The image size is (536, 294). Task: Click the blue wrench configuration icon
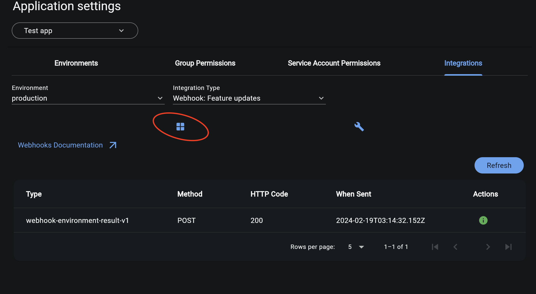click(359, 127)
